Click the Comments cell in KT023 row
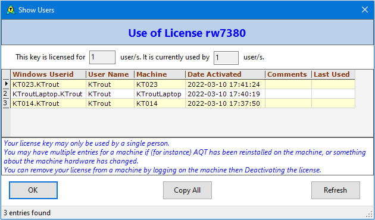 pyautogui.click(x=288, y=84)
